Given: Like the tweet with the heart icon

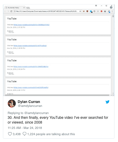Looking at the screenshot, I should (x=10, y=134).
